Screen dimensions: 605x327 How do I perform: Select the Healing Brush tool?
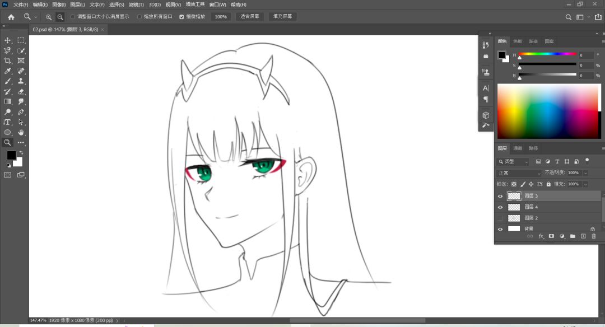tap(21, 71)
